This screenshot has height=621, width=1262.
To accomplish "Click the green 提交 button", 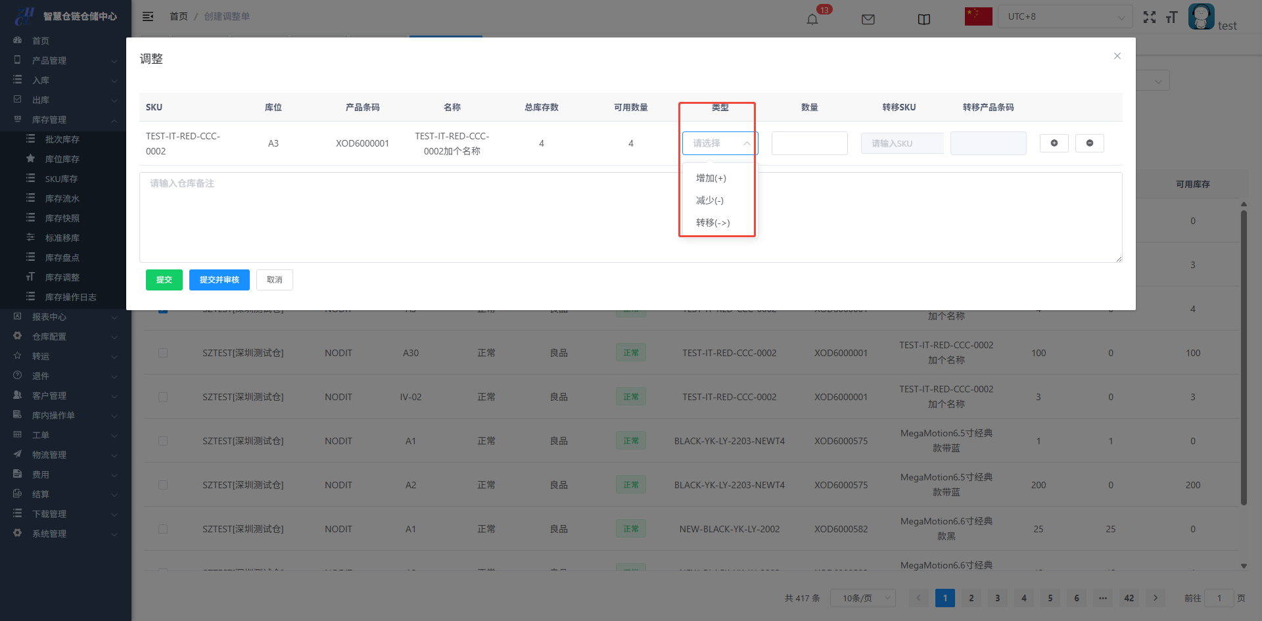I will [x=164, y=280].
